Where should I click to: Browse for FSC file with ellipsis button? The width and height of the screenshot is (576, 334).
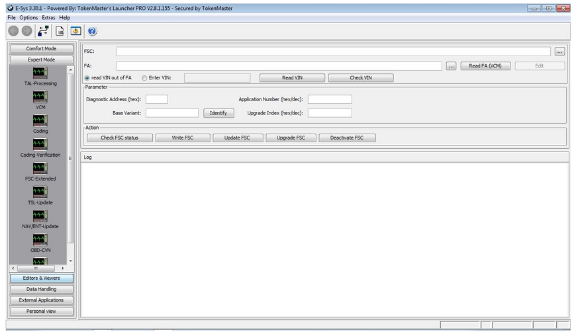pos(559,52)
